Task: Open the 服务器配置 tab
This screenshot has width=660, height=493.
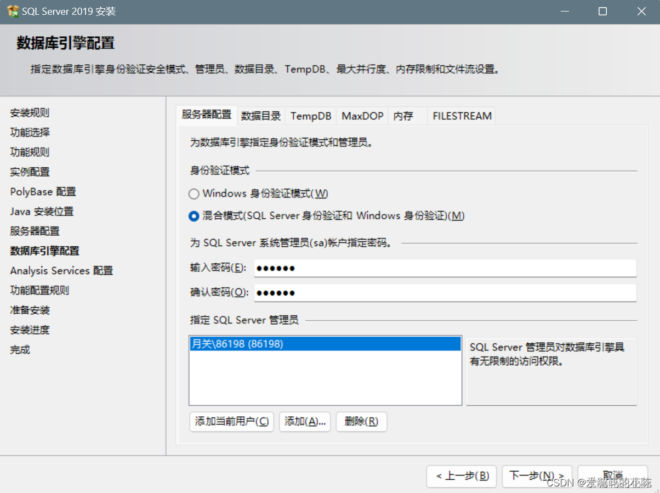Action: [207, 115]
